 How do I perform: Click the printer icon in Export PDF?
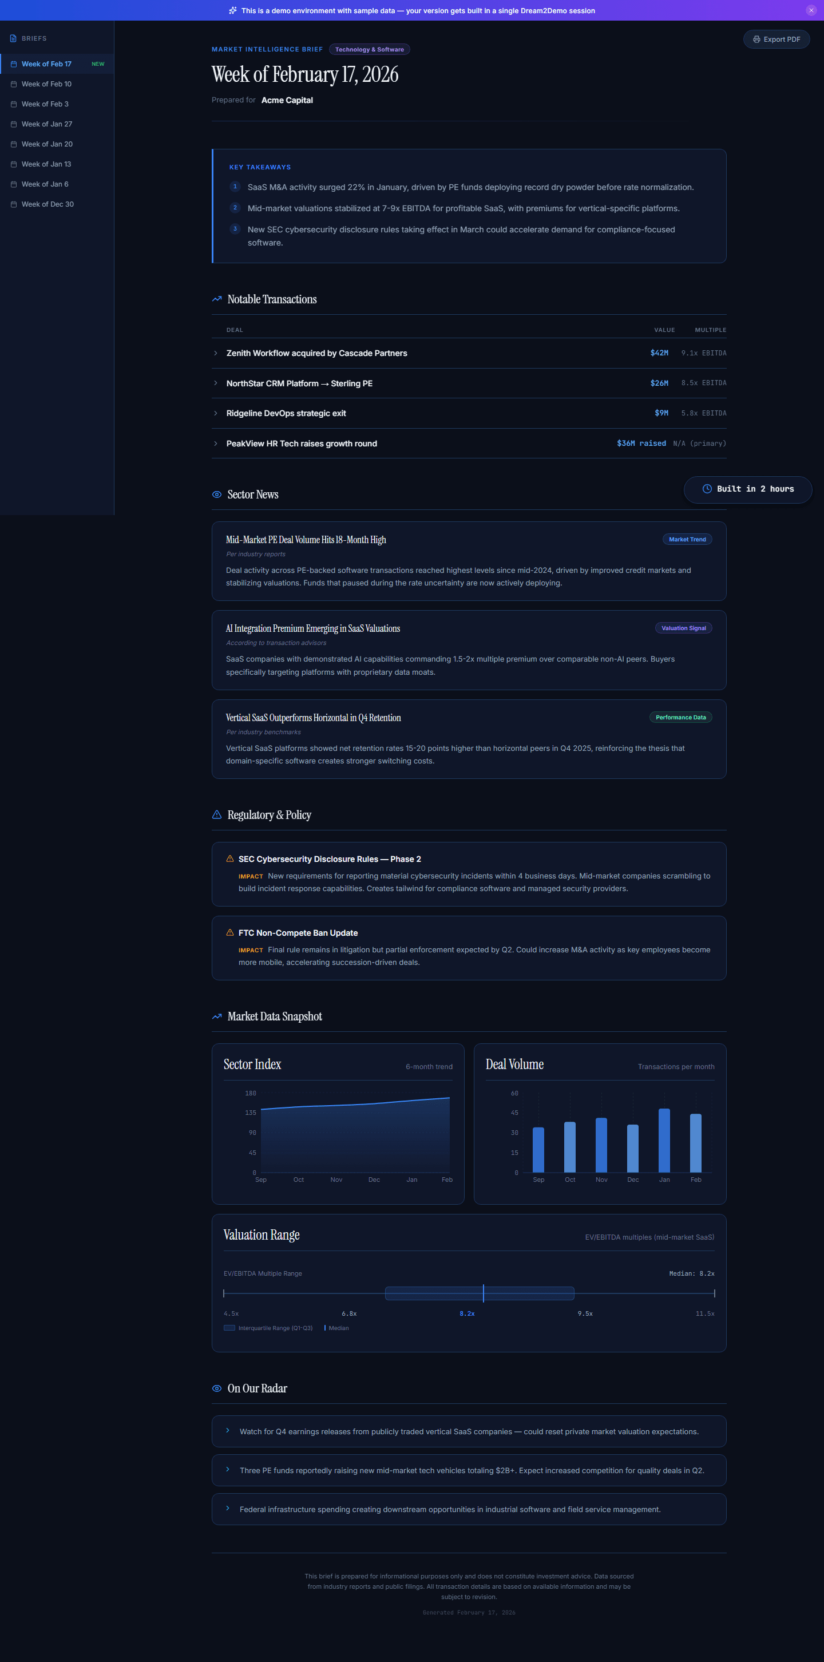click(756, 39)
